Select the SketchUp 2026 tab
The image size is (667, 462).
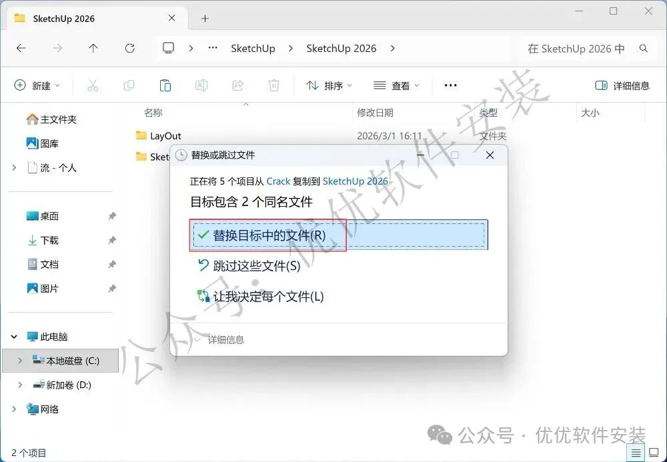pyautogui.click(x=95, y=18)
